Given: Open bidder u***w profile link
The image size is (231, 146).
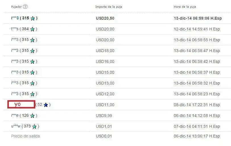Looking at the screenshot, I should click(x=16, y=126).
